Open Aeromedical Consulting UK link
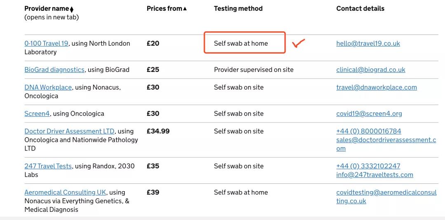This screenshot has height=220, width=445. point(65,192)
